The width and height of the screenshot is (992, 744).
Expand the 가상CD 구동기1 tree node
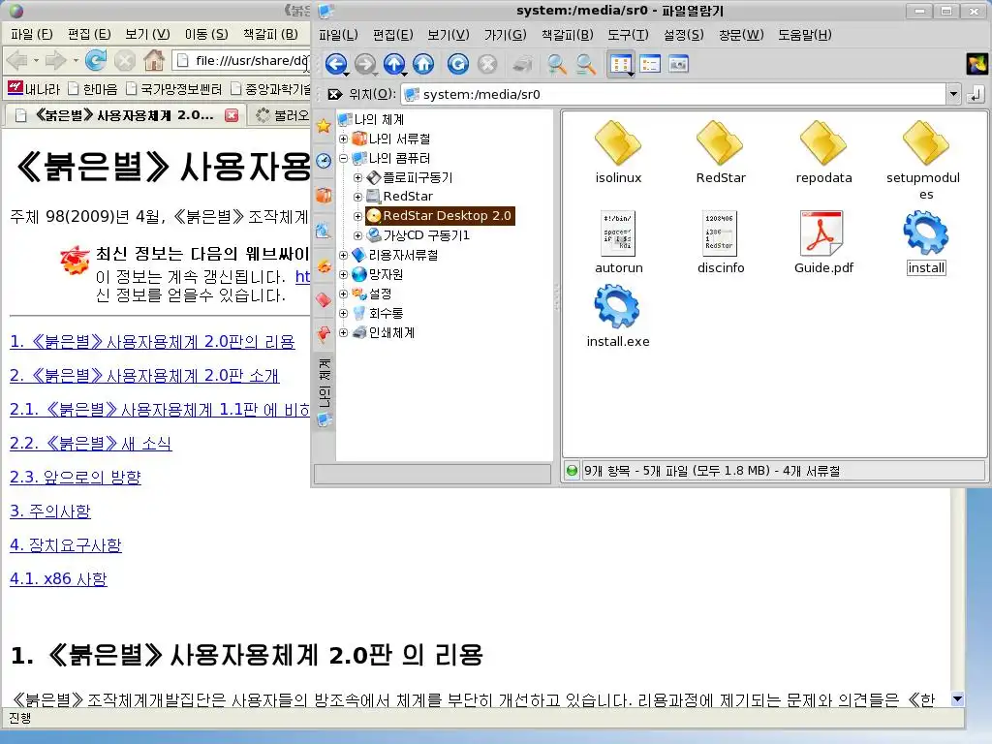click(358, 236)
